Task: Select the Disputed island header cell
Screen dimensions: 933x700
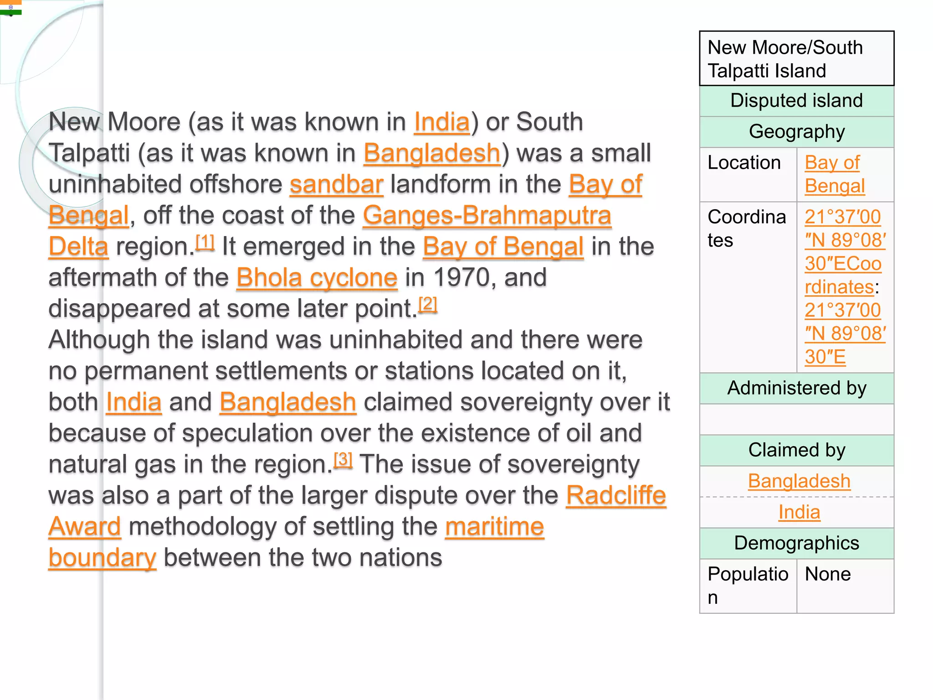Action: tap(797, 101)
